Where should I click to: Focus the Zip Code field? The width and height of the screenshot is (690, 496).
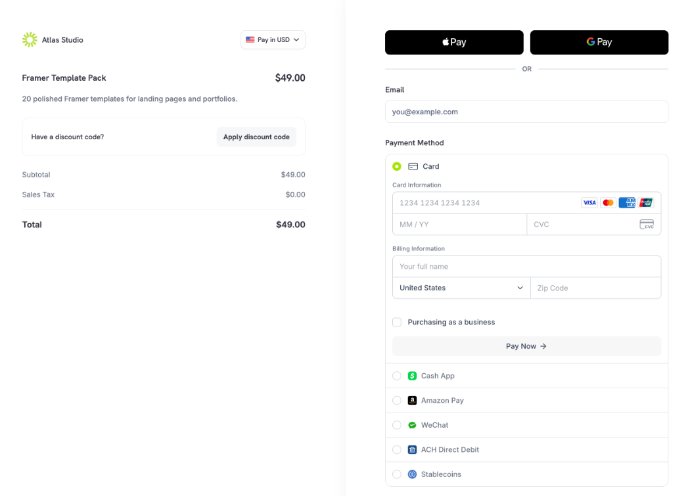(596, 288)
